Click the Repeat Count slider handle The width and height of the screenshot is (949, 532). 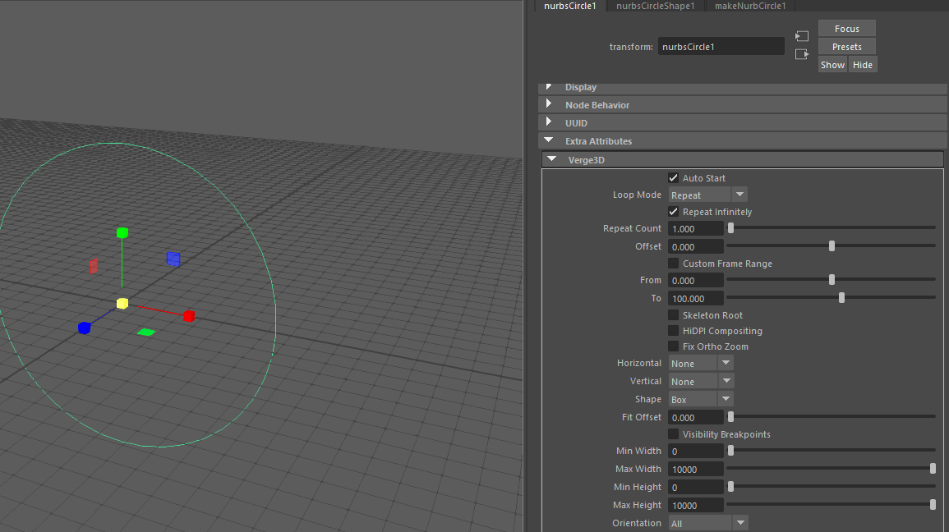tap(730, 228)
